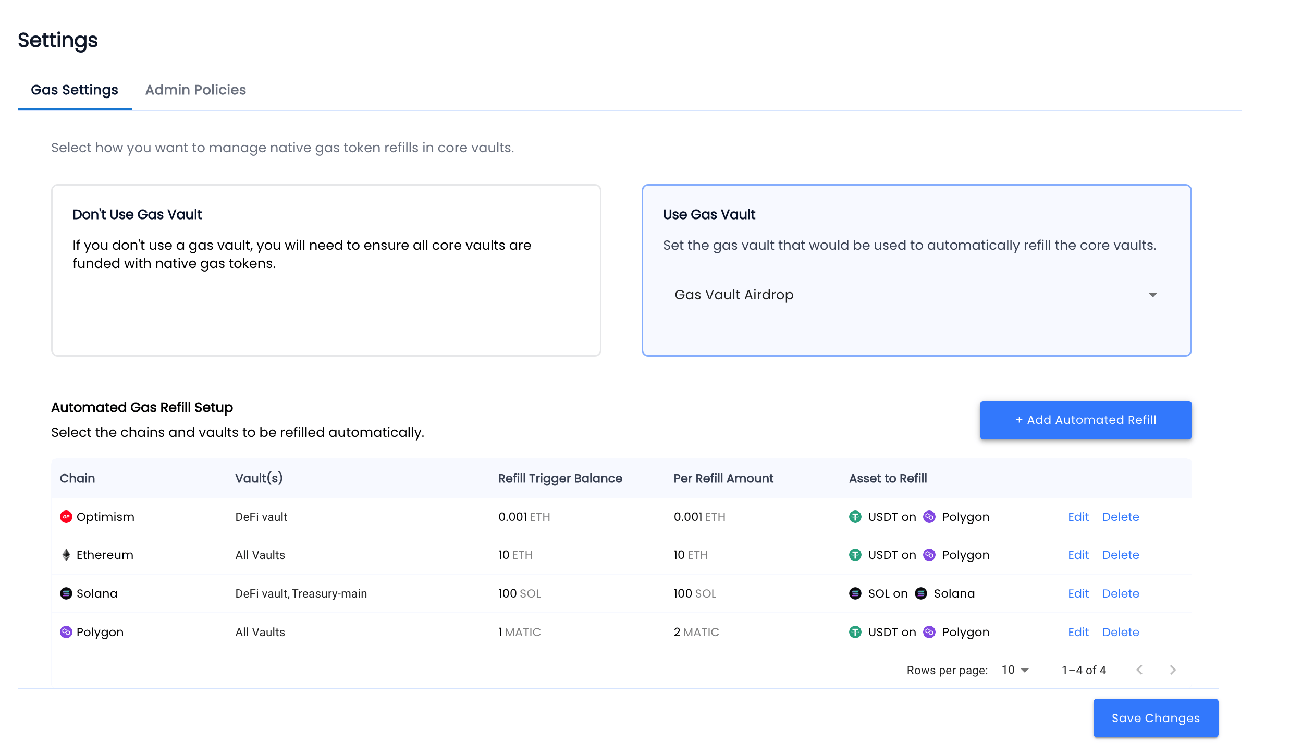Select the Use Gas Vault option card
The image size is (1302, 754).
pyautogui.click(x=916, y=270)
